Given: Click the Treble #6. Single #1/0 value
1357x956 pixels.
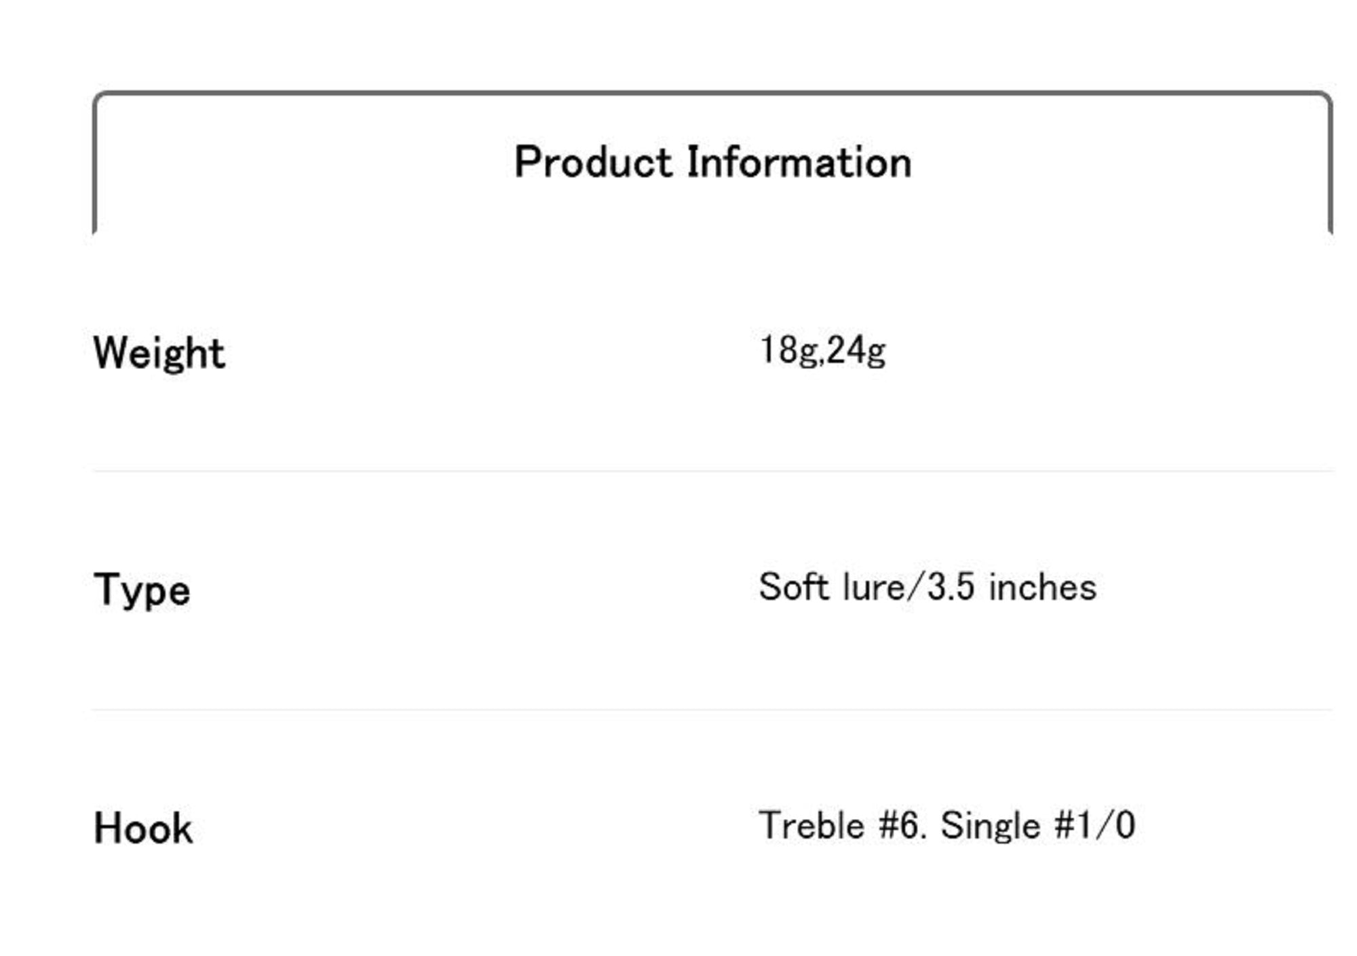Looking at the screenshot, I should [x=947, y=826].
